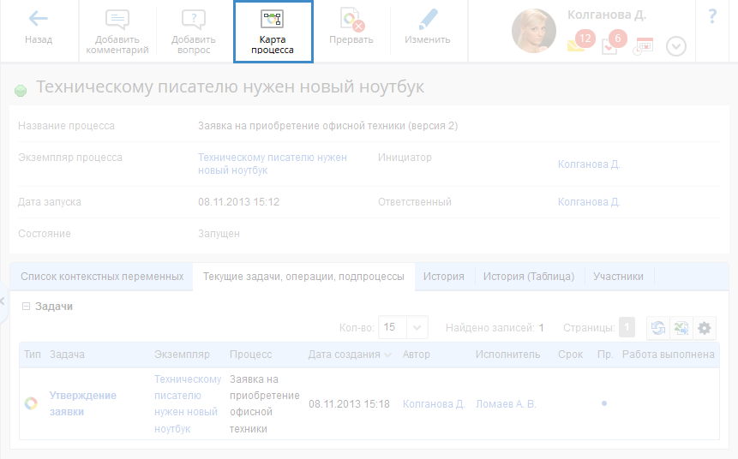
Task: Click the help question mark icon
Action: (712, 16)
